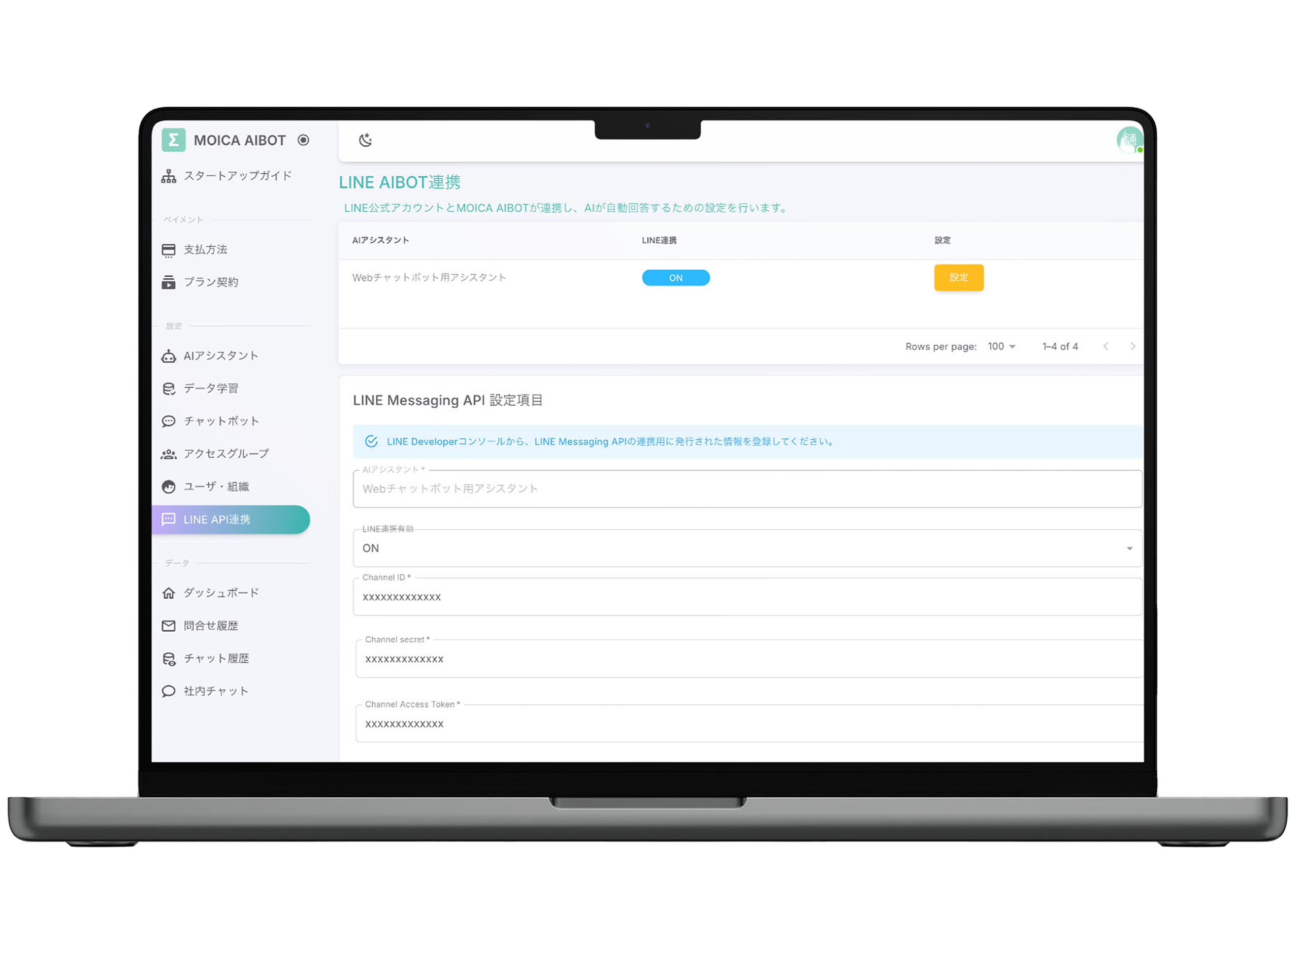Click the AIアシスタント robot icon
The image size is (1300, 975).
click(169, 355)
